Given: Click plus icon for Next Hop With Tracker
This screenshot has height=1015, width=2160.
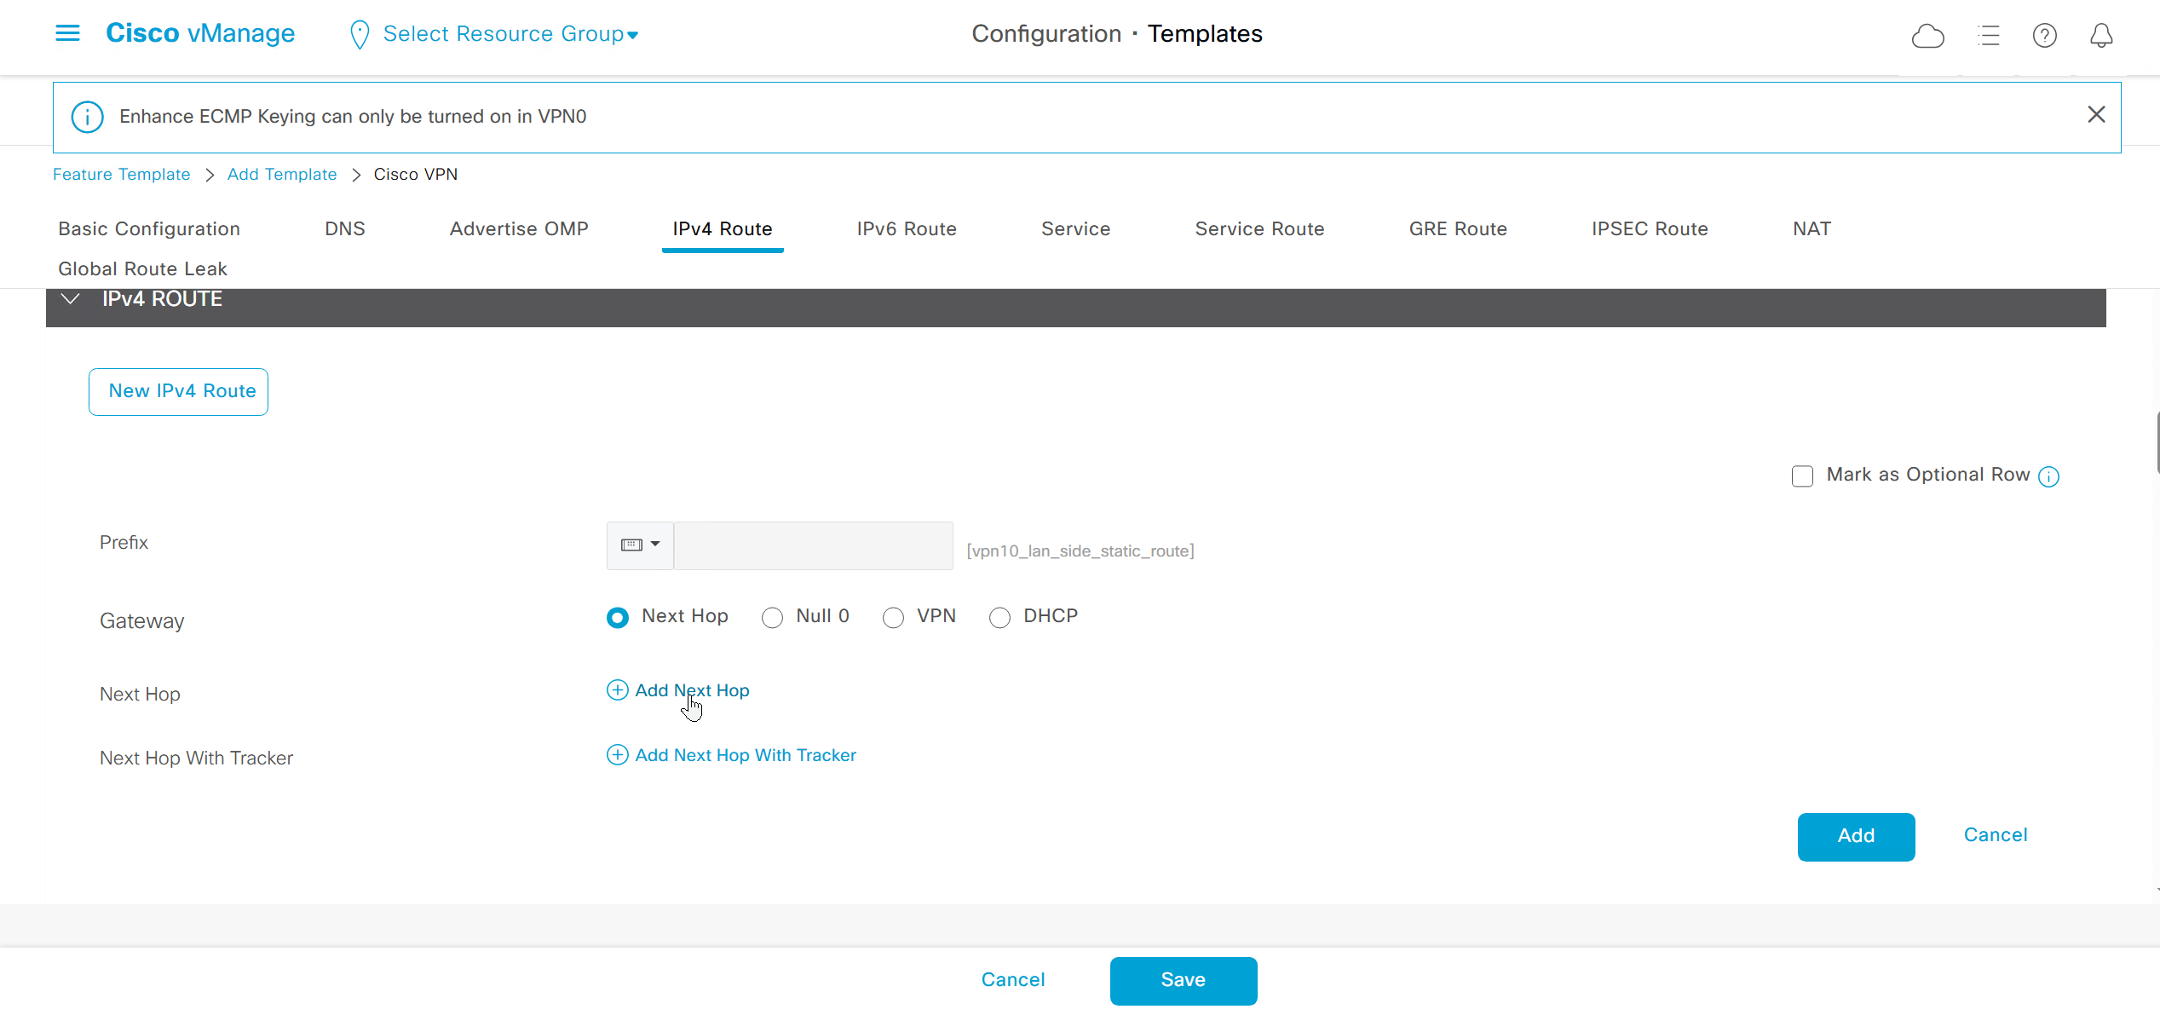Looking at the screenshot, I should coord(617,755).
